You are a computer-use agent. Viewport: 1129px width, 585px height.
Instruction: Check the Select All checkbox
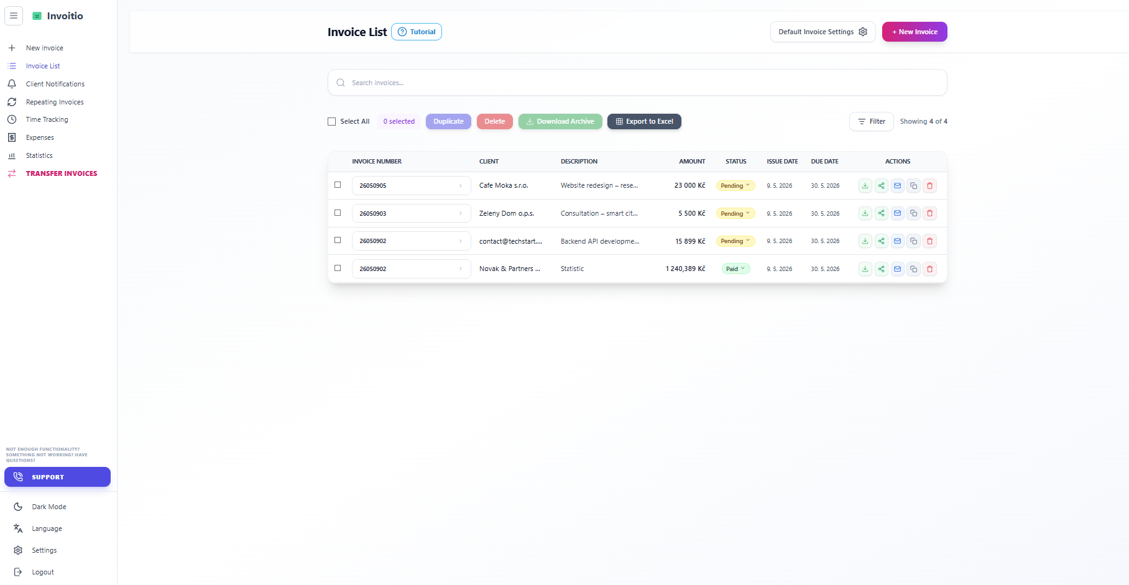(x=332, y=122)
